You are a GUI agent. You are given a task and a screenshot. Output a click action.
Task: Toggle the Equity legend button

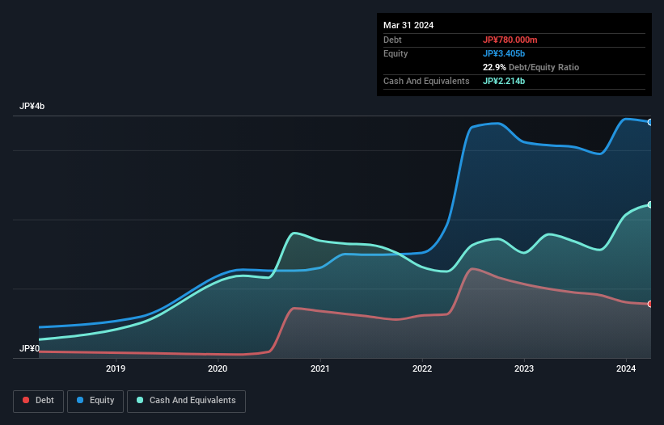[x=95, y=401]
